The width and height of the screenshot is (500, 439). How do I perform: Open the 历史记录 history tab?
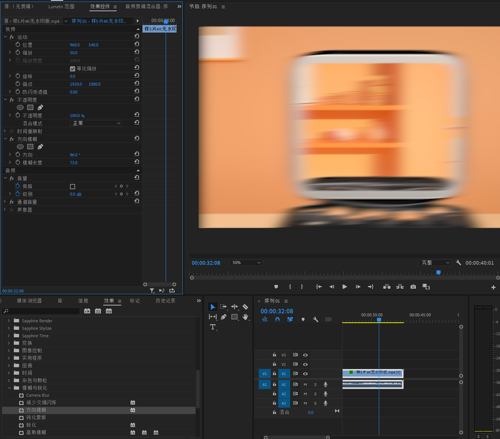coord(165,301)
